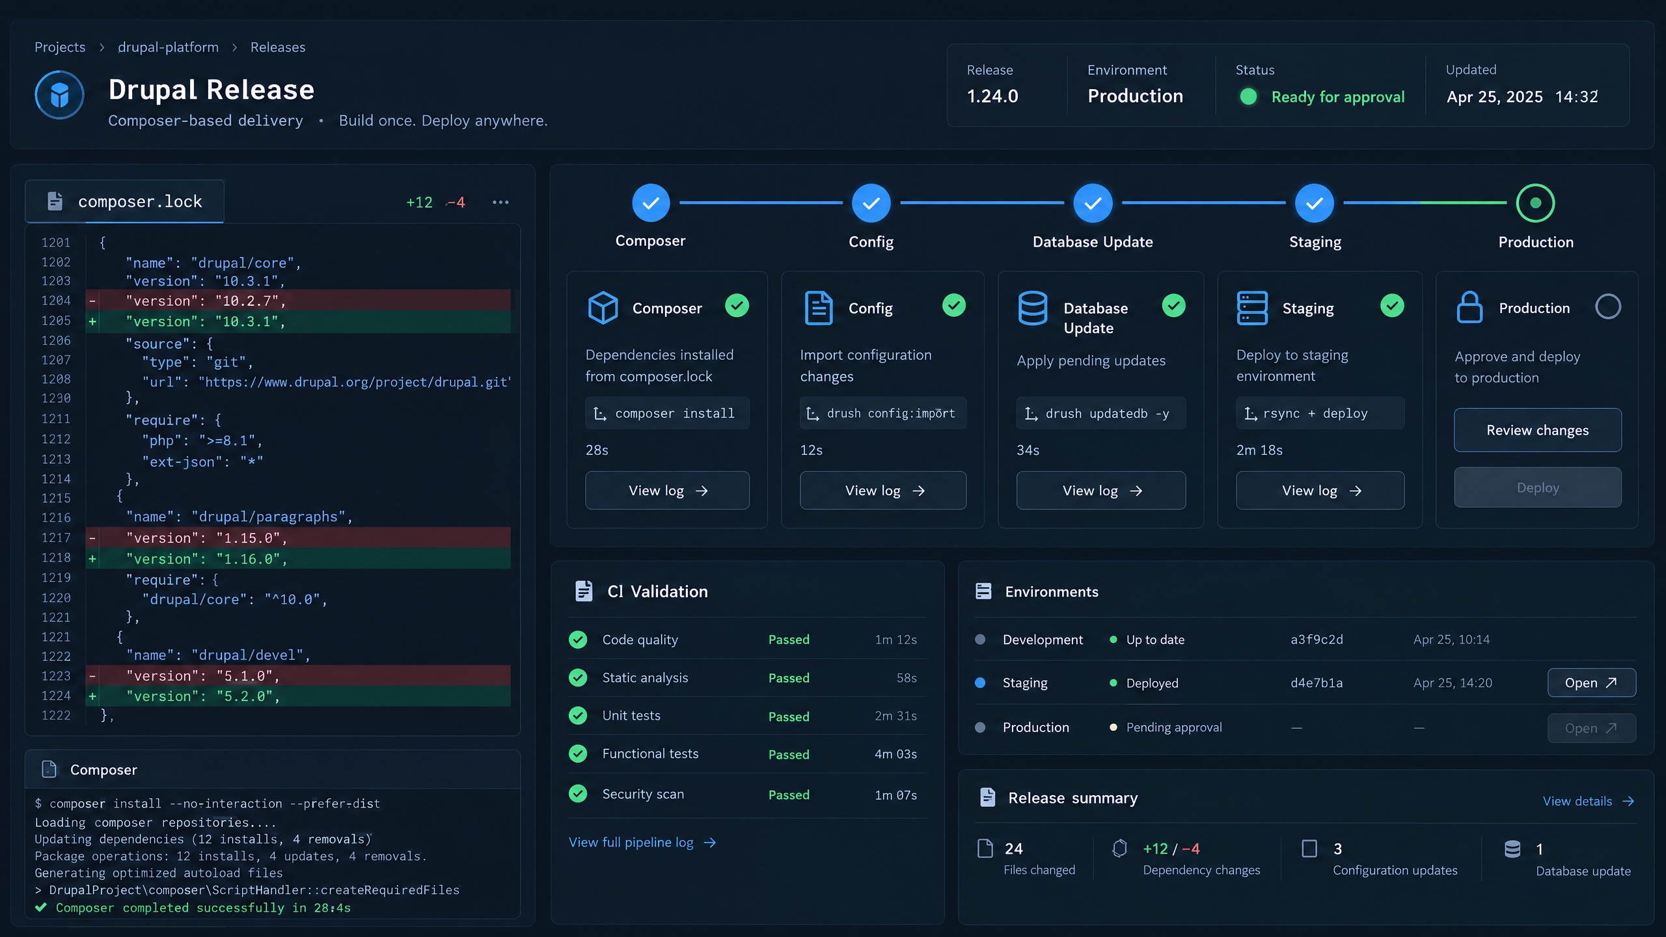
Task: Click the Production padlock icon
Action: pyautogui.click(x=1469, y=307)
